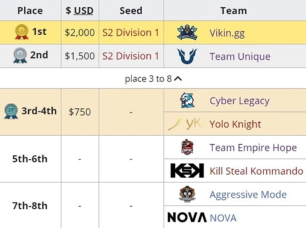This screenshot has height=228, width=306.
Task: Open the Yolo Knight team link
Action: coord(235,124)
